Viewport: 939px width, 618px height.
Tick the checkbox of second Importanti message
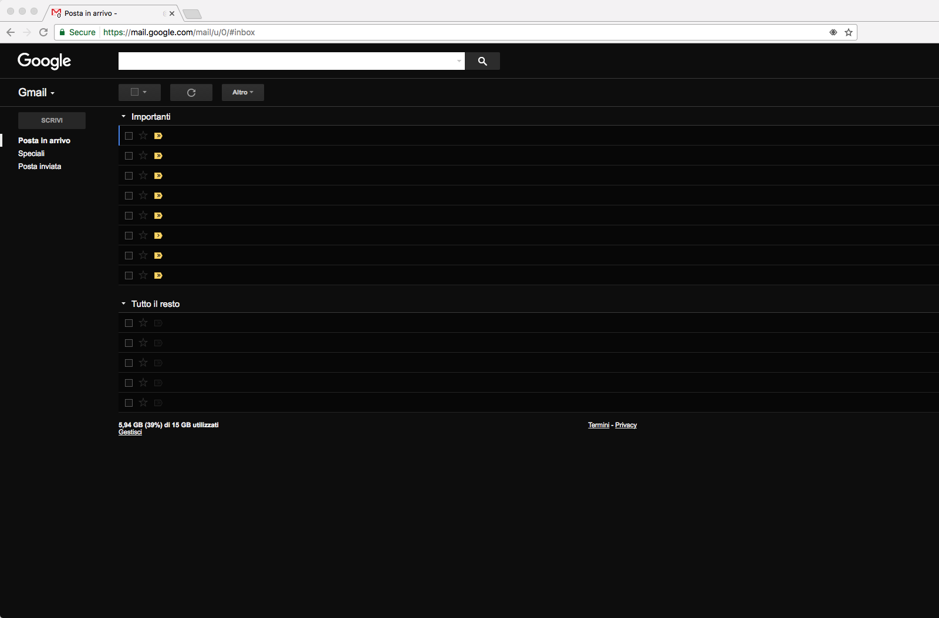(129, 156)
